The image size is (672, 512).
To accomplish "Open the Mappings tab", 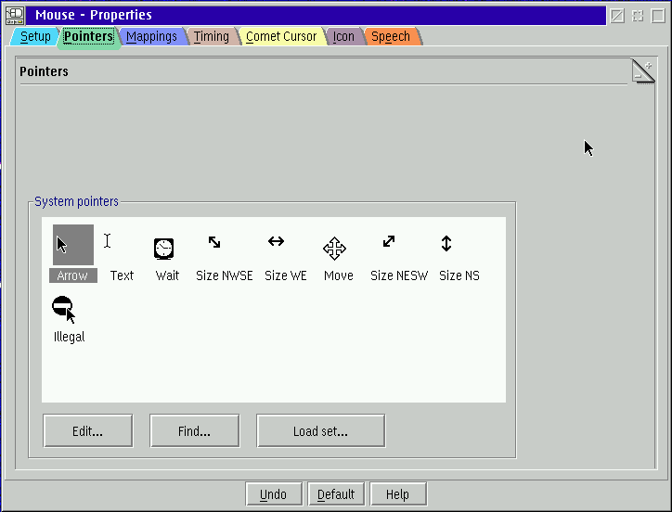I will click(x=151, y=37).
